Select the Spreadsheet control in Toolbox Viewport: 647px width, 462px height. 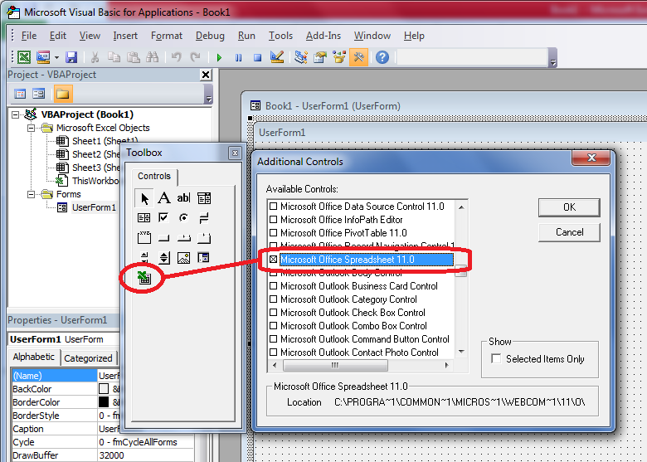coord(144,278)
